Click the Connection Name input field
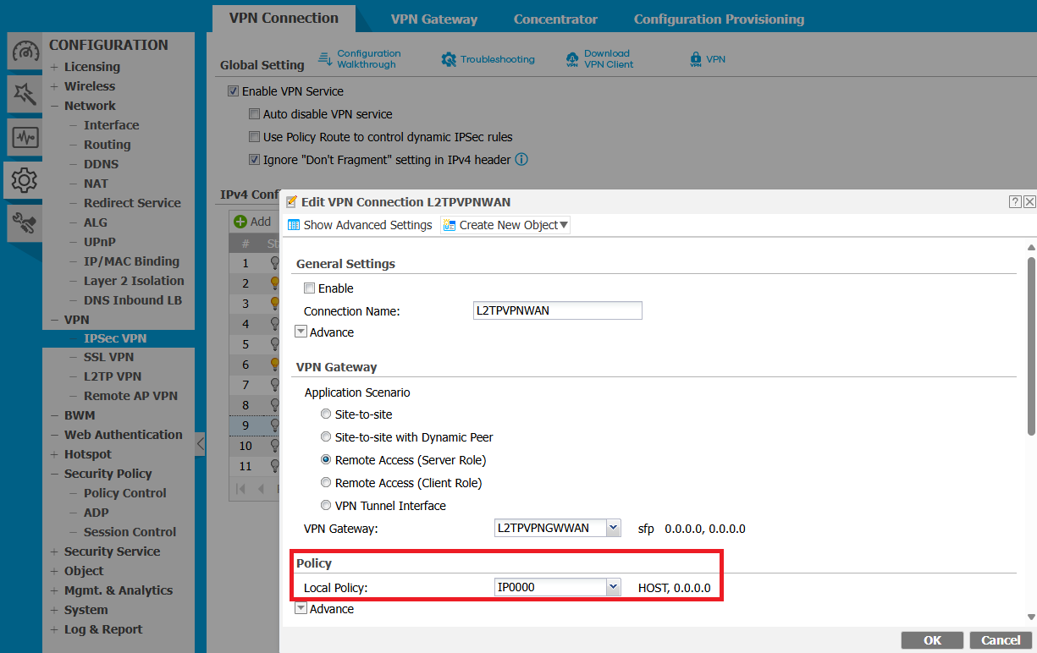1037x653 pixels. point(558,310)
